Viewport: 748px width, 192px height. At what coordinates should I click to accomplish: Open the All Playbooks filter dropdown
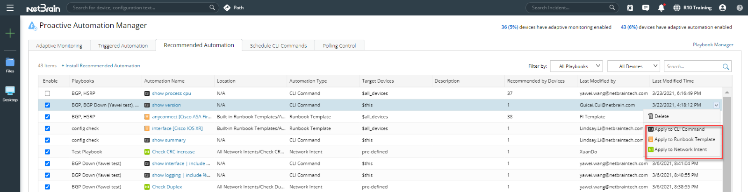click(x=577, y=66)
